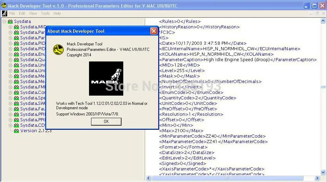The image size is (327, 182).
Task: Open the Tools menu
Action: coord(45,13)
